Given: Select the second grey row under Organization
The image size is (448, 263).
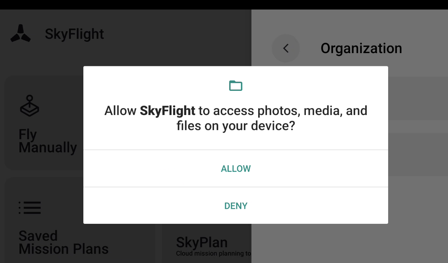Looking at the screenshot, I should point(418,154).
